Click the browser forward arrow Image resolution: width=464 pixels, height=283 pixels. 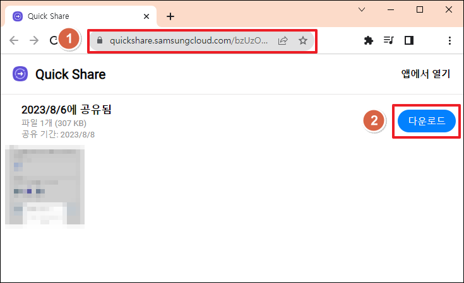(x=34, y=40)
